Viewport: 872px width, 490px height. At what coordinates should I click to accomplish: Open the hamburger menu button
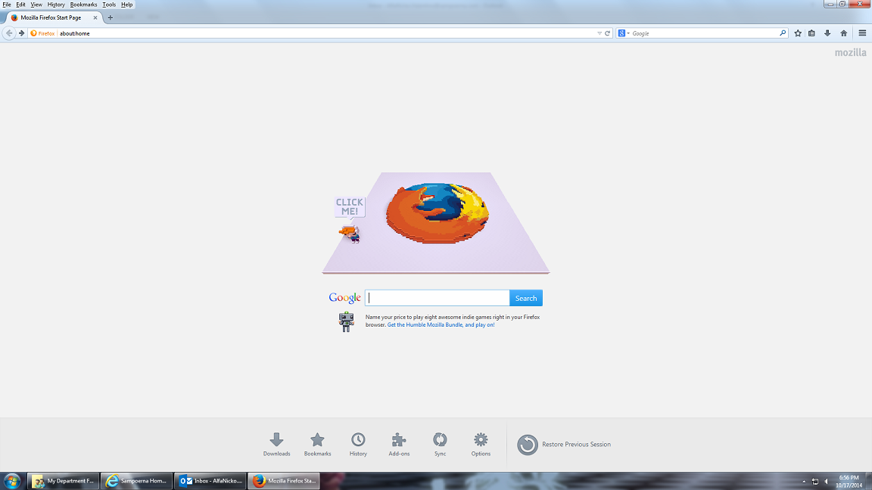[x=863, y=33]
